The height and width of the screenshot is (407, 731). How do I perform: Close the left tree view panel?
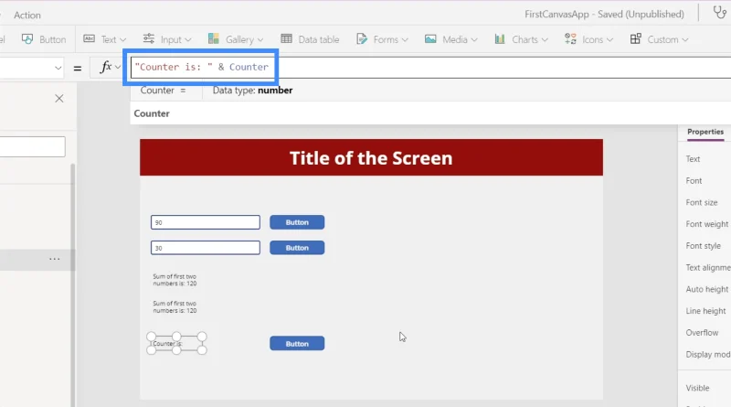(59, 99)
